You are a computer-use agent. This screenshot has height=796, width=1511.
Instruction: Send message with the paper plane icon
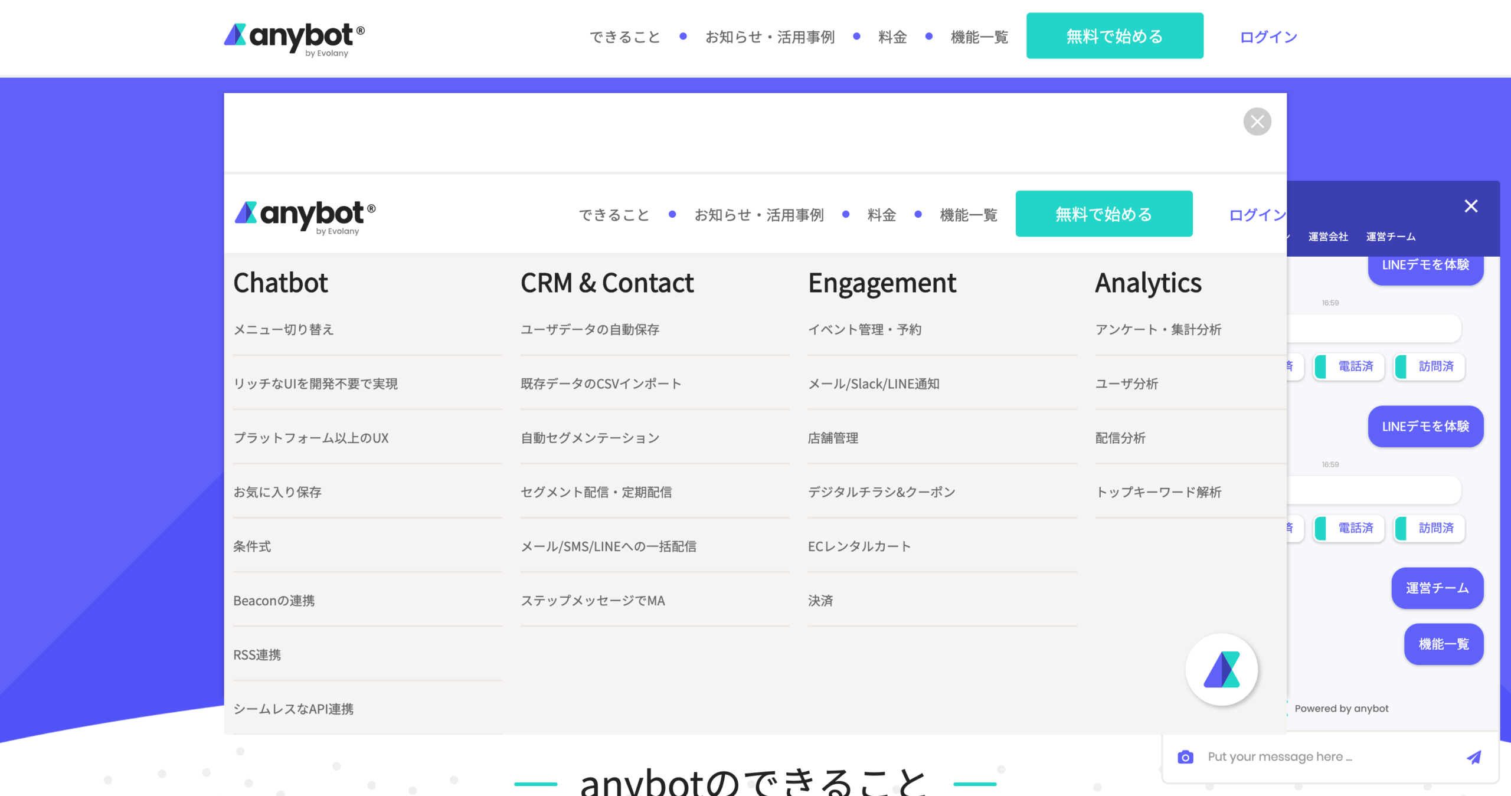point(1474,757)
